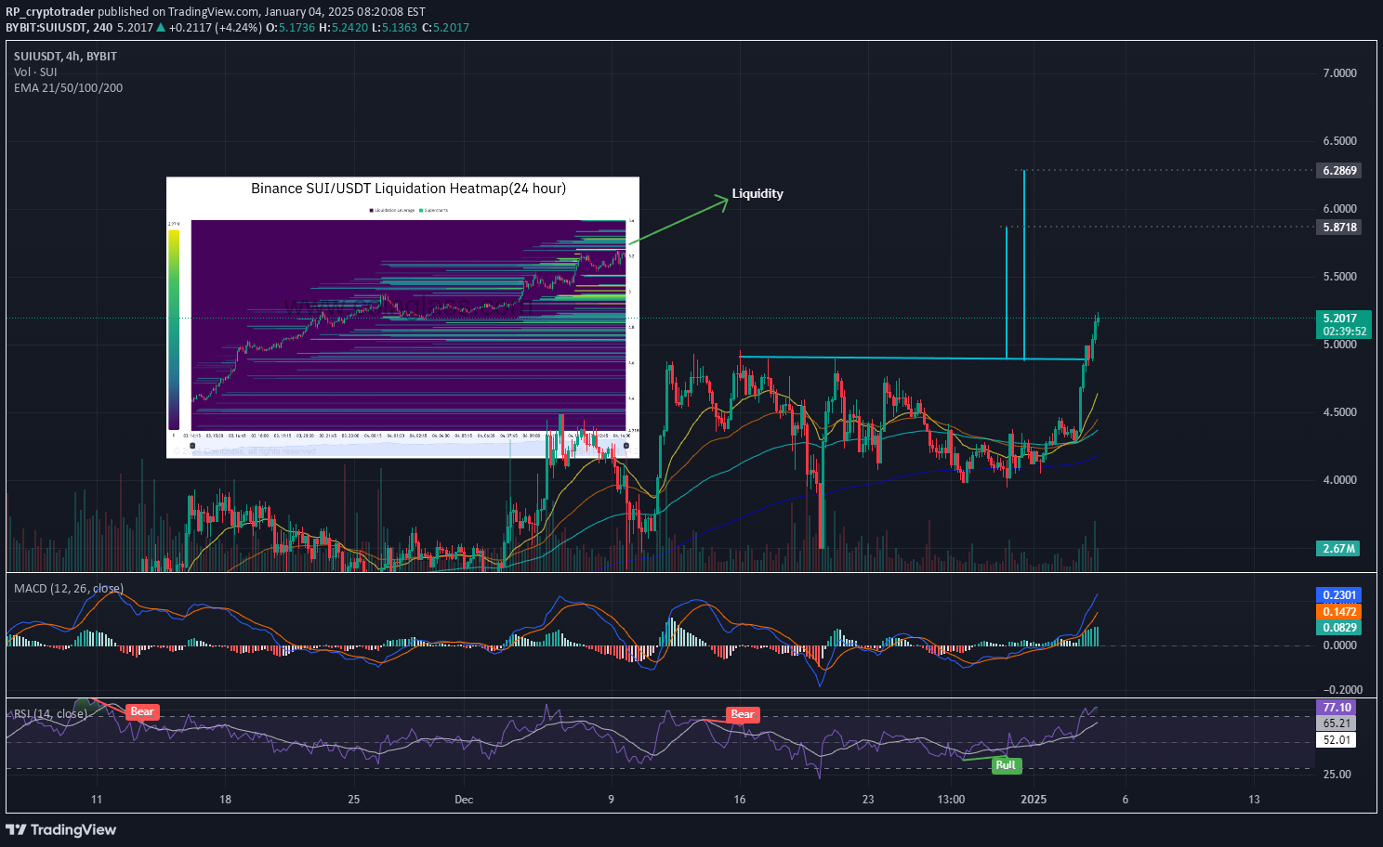Click the 02:39:52 candle countdown label
This screenshot has height=847, width=1383.
[1344, 332]
